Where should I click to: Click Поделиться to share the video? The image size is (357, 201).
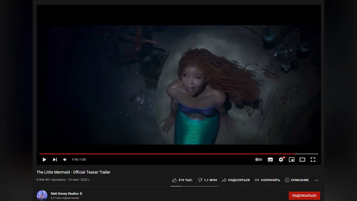(x=236, y=180)
